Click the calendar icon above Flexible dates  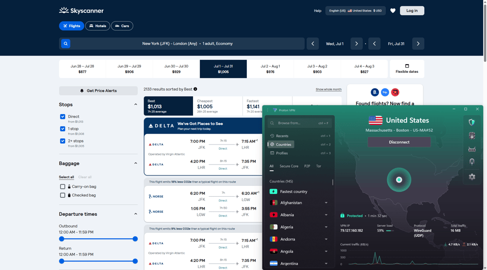(x=407, y=66)
